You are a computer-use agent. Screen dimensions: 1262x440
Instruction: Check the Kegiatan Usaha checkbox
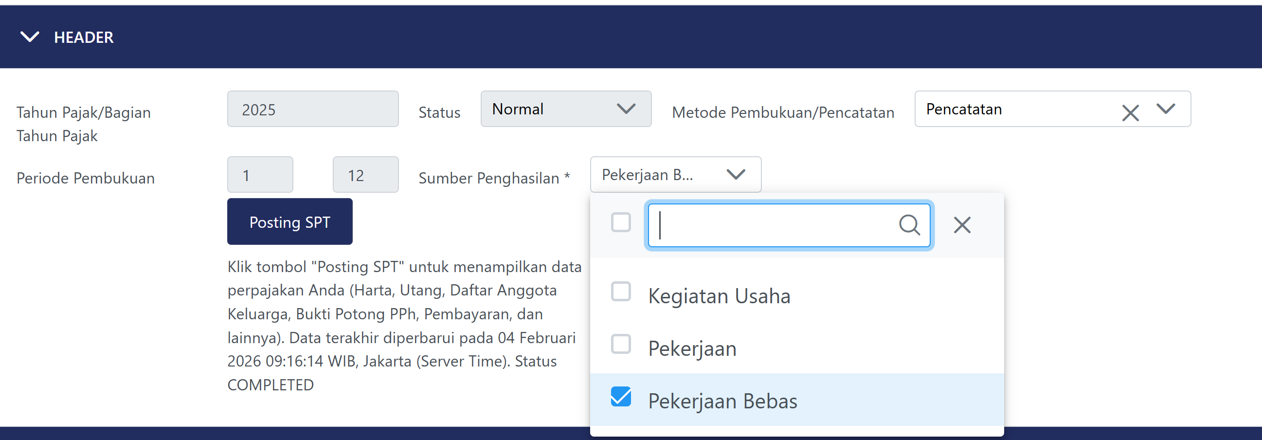[x=621, y=292]
